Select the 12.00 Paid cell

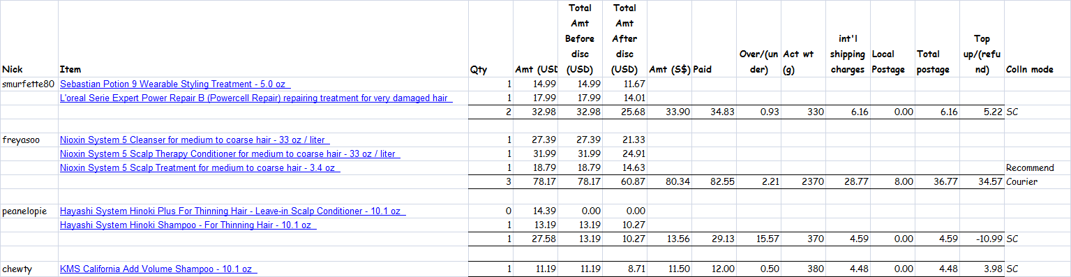click(x=714, y=269)
